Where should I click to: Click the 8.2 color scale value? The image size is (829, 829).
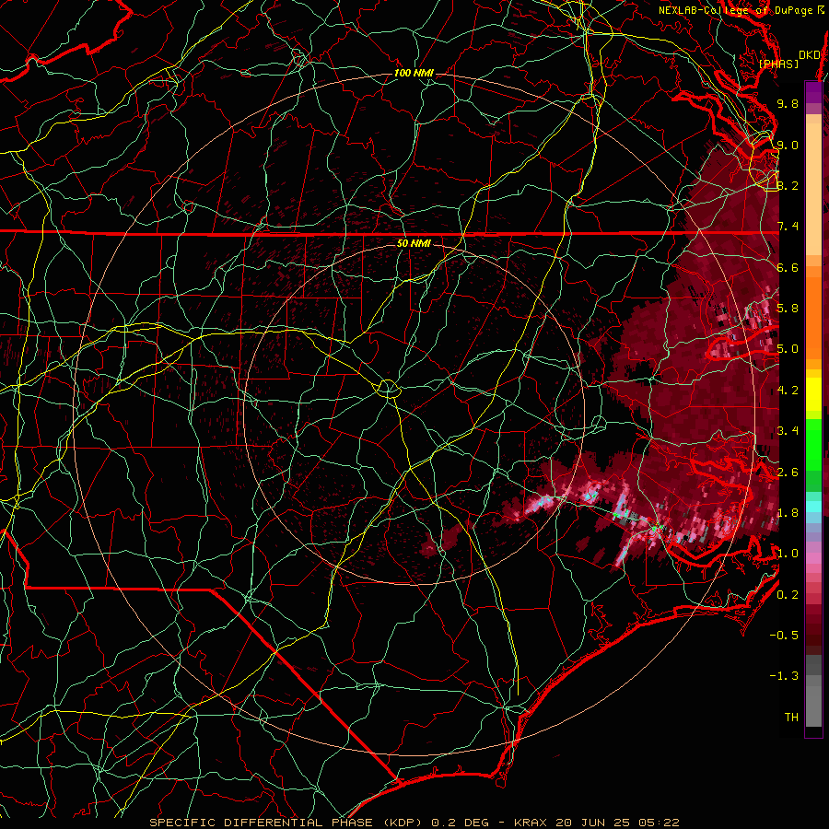(788, 185)
